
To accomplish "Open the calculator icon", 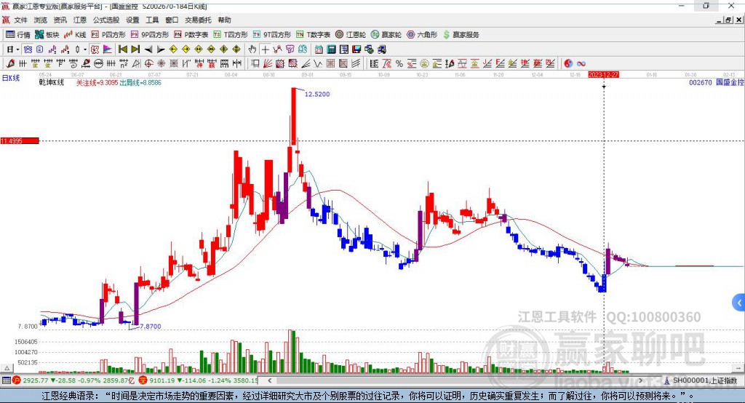I will point(331,49).
